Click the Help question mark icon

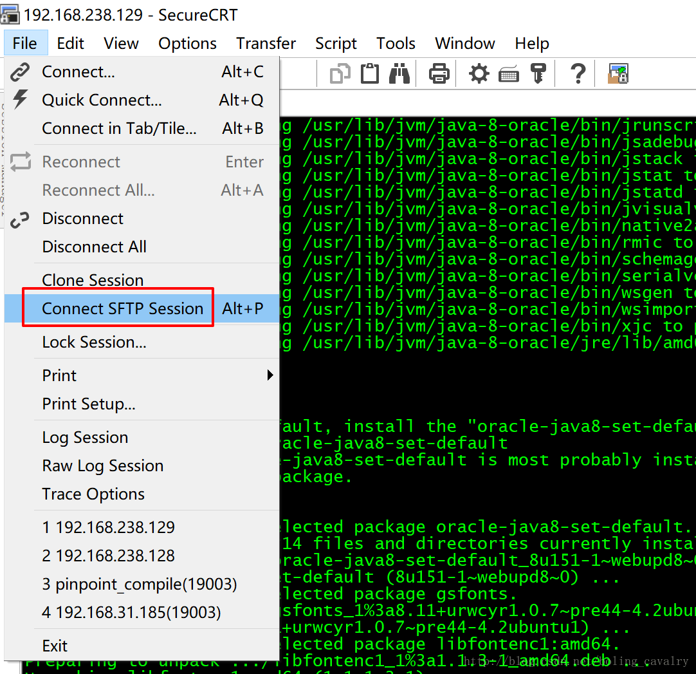578,74
